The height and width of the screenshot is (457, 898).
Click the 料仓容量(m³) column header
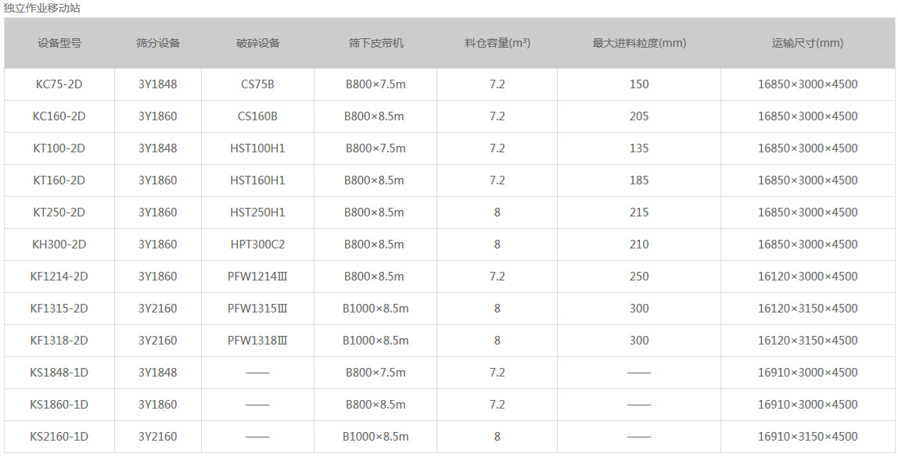(497, 43)
